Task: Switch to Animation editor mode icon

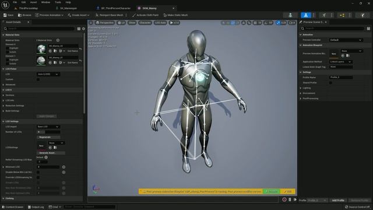Action: [324, 15]
